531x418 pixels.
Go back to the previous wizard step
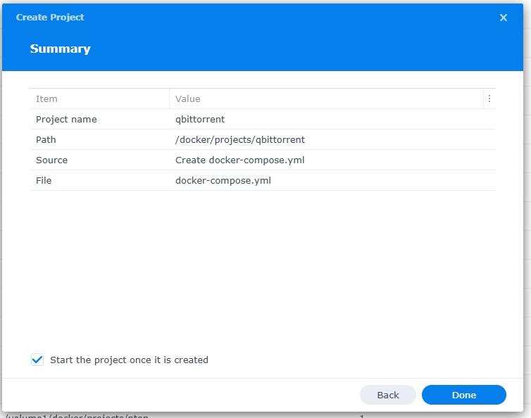point(387,395)
